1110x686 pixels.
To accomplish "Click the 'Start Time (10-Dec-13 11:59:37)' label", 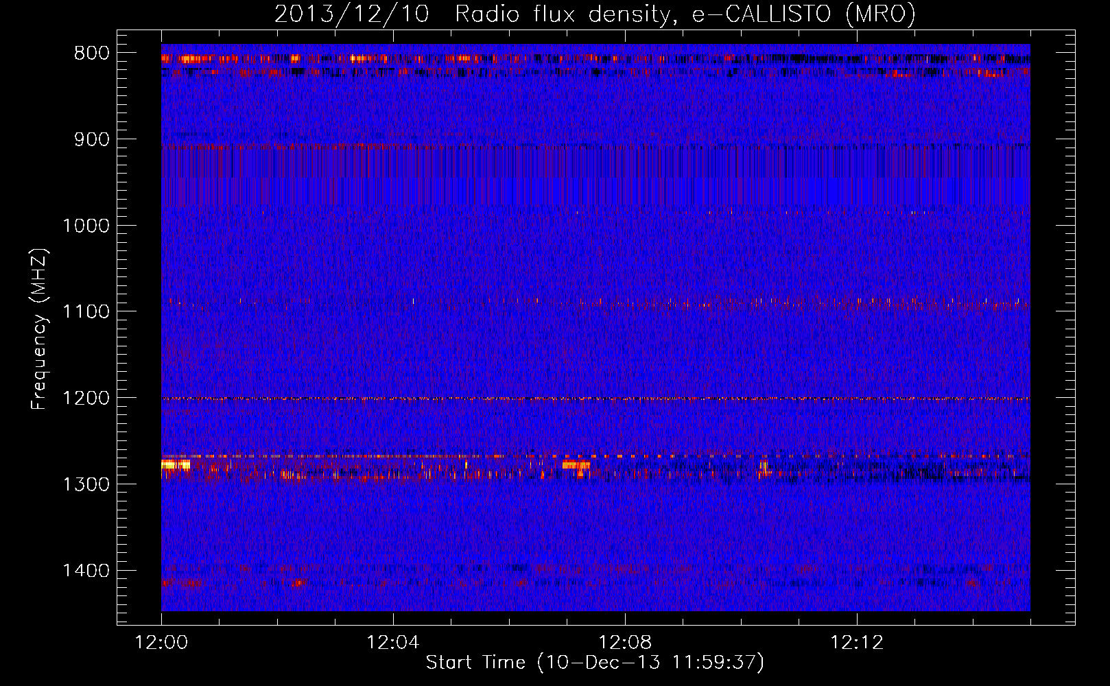I will pos(595,663).
